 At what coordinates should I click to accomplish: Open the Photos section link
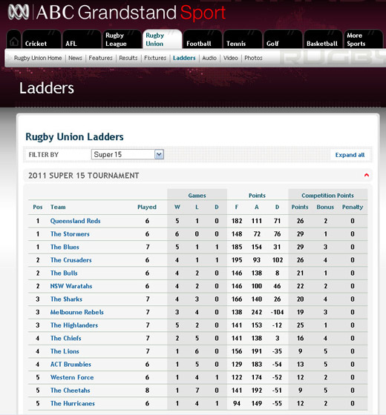pyautogui.click(x=253, y=58)
